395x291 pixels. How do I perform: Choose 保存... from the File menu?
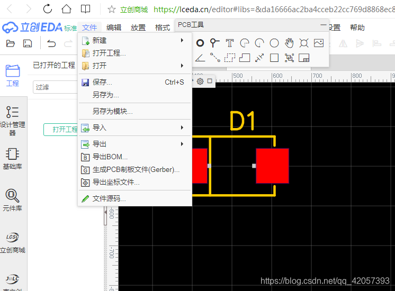[x=135, y=82]
